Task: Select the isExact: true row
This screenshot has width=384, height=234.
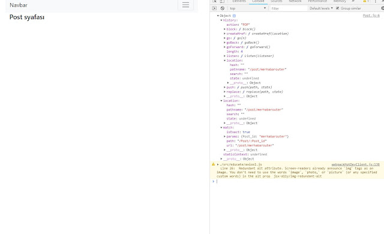Action: click(x=238, y=132)
